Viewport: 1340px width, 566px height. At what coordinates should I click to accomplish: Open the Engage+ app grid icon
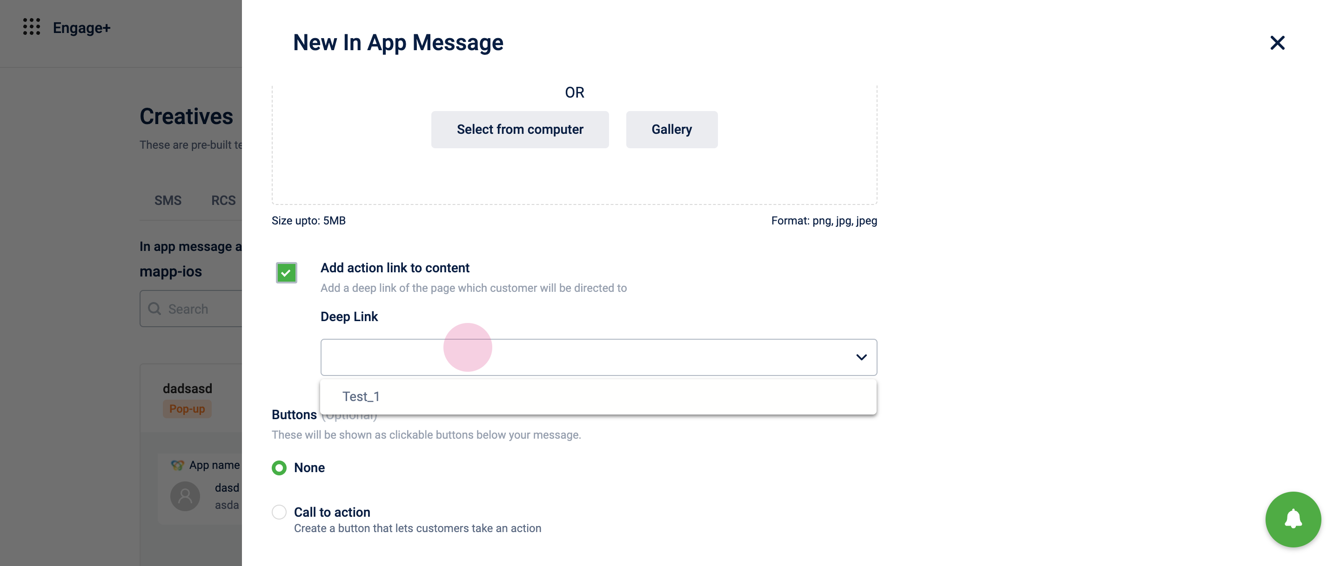pyautogui.click(x=32, y=27)
